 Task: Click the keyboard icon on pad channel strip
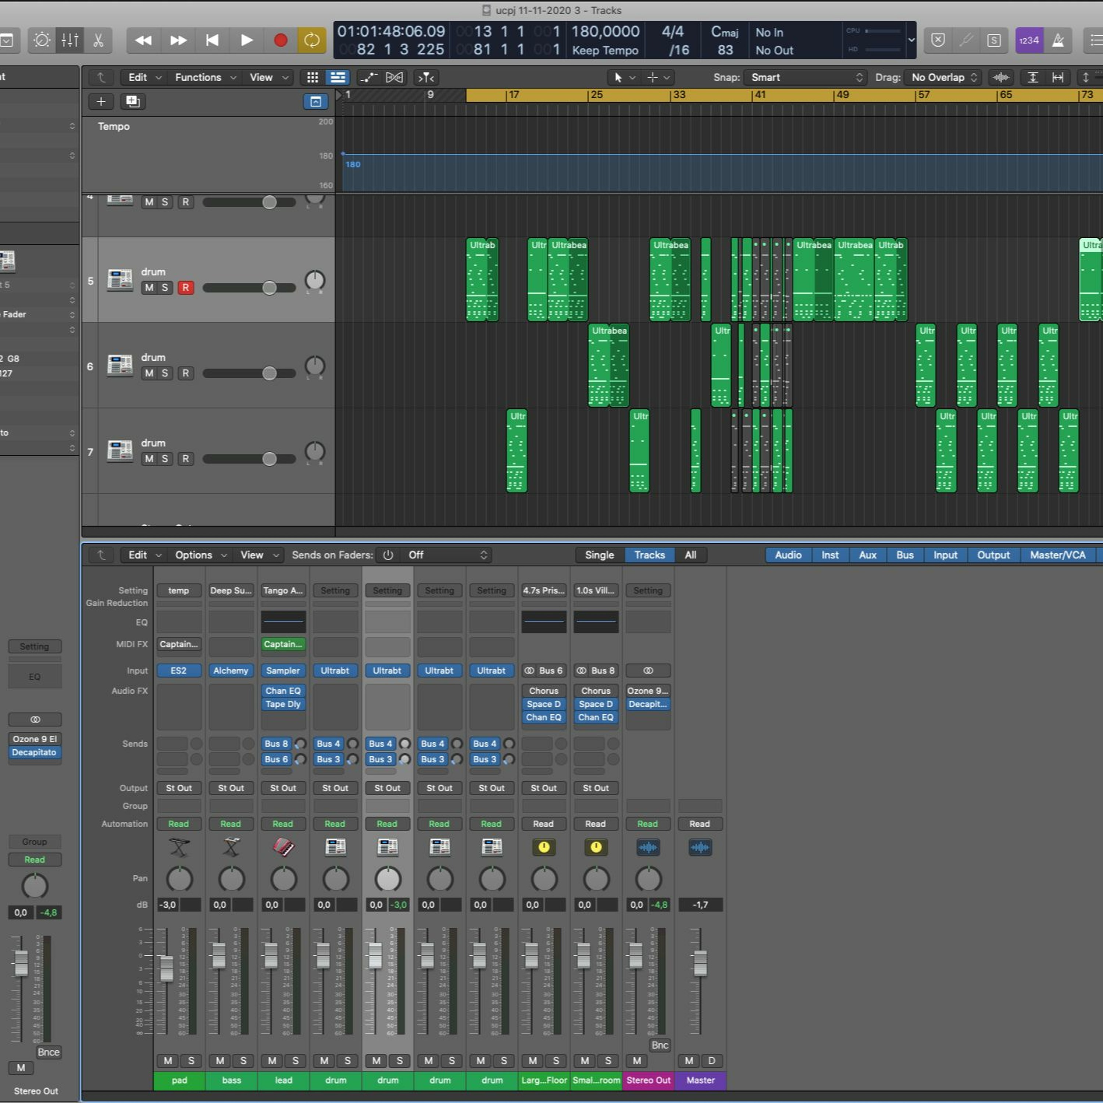(179, 847)
